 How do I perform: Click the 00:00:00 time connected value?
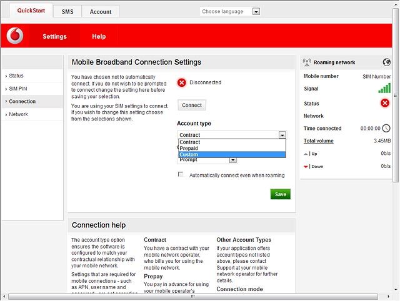point(370,129)
